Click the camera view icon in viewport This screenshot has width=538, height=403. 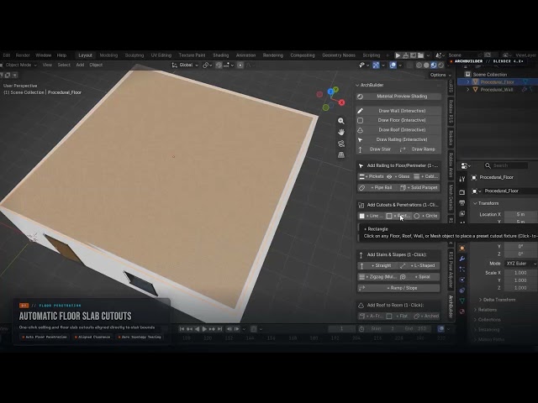click(x=341, y=144)
